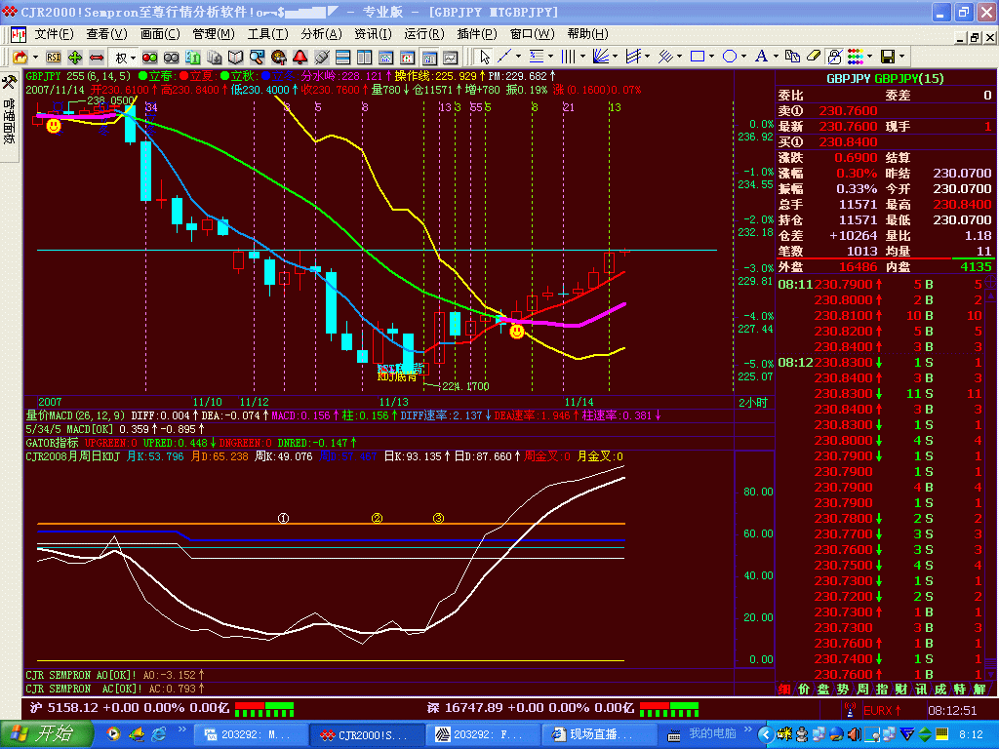Click the RSI indicator toolbar icon
This screenshot has height=749, width=999.
[53, 58]
